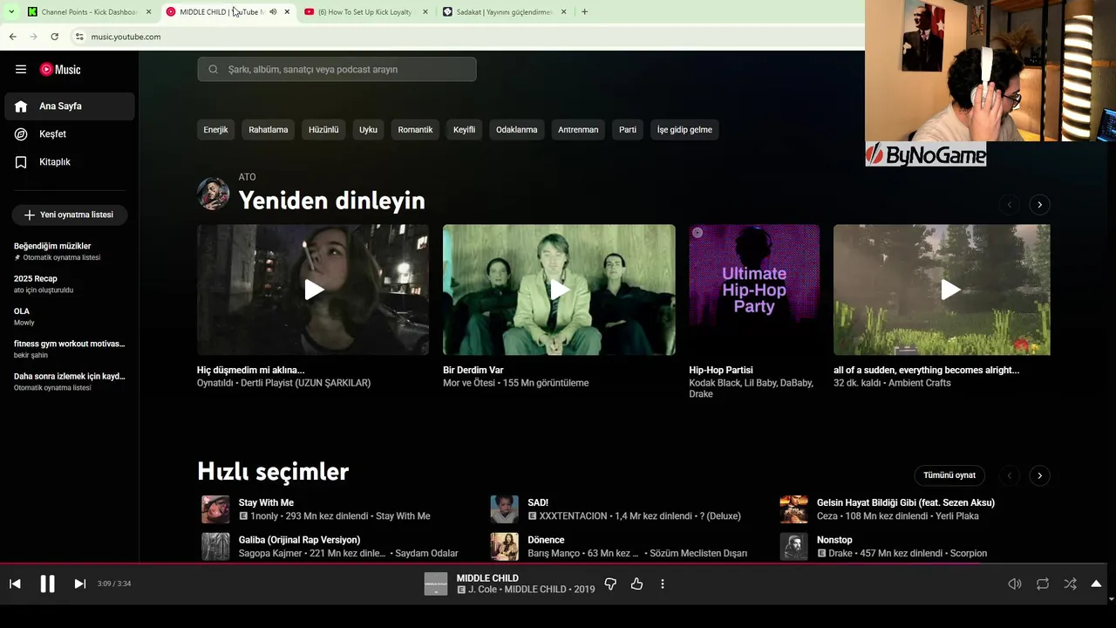Select the Antrenman mood chip
This screenshot has height=628, width=1116.
tap(578, 130)
